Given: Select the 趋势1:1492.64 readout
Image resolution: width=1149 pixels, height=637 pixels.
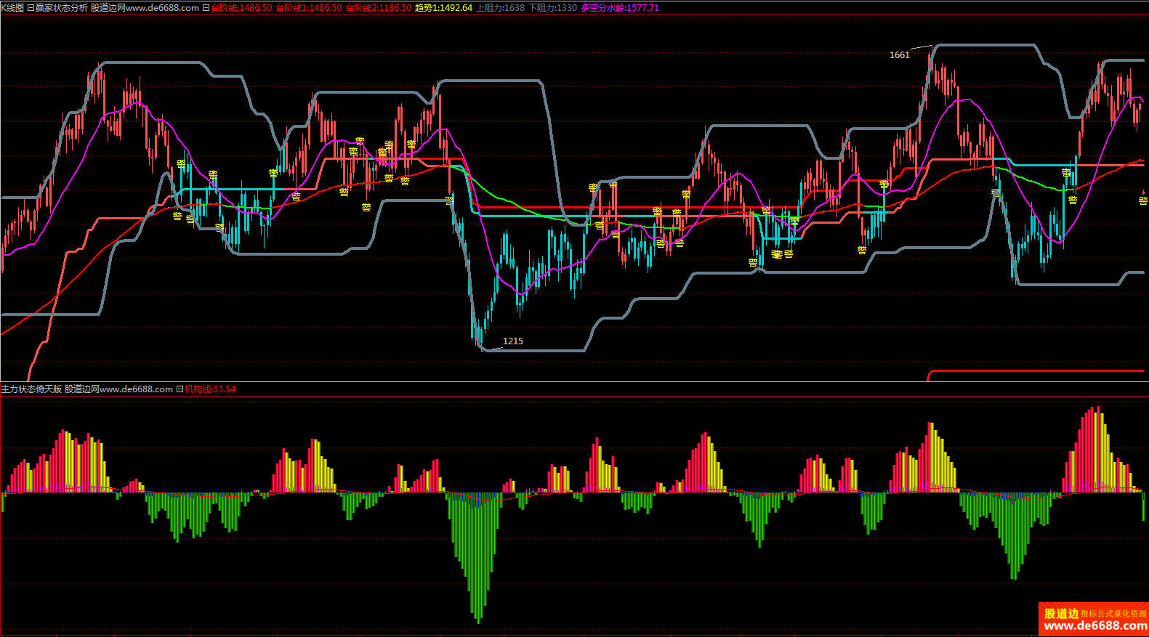Looking at the screenshot, I should (443, 8).
